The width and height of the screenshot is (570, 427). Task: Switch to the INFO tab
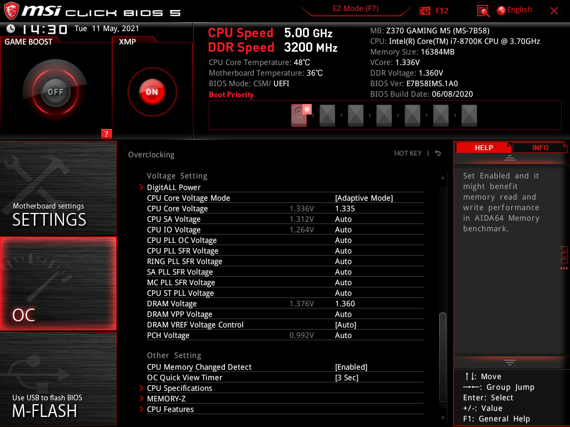540,147
